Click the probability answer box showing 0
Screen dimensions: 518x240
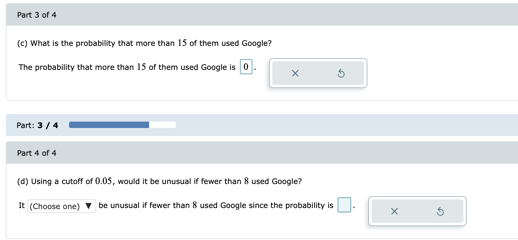tap(246, 67)
